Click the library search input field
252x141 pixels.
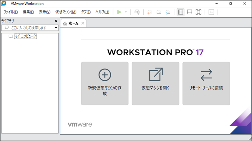pyautogui.click(x=30, y=28)
